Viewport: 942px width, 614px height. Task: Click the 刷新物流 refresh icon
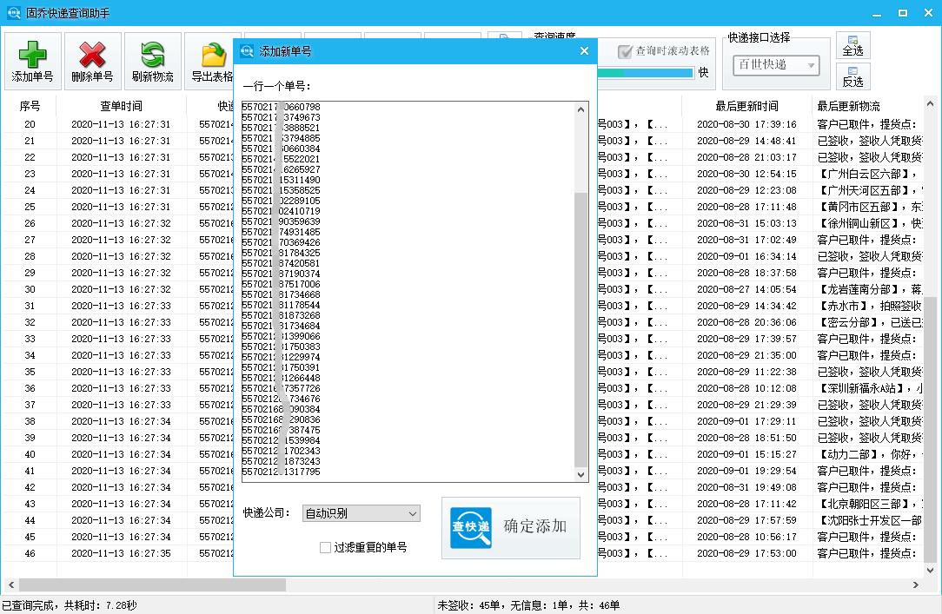click(x=152, y=61)
